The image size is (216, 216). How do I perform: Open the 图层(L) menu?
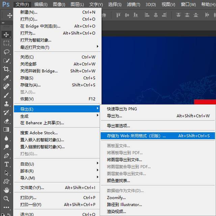(77, 5)
